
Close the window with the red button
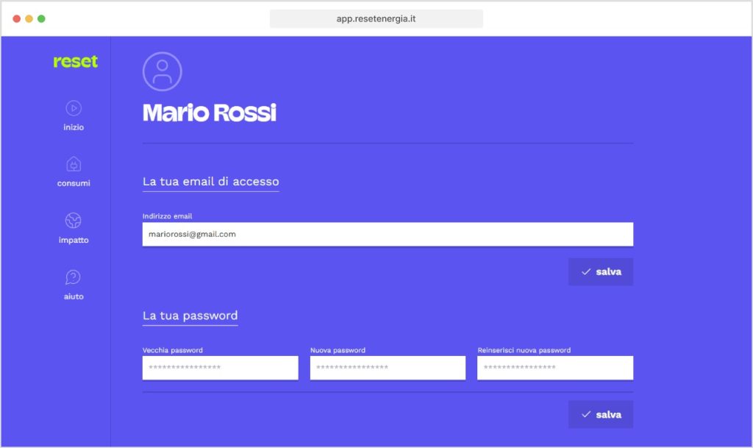pyautogui.click(x=16, y=18)
